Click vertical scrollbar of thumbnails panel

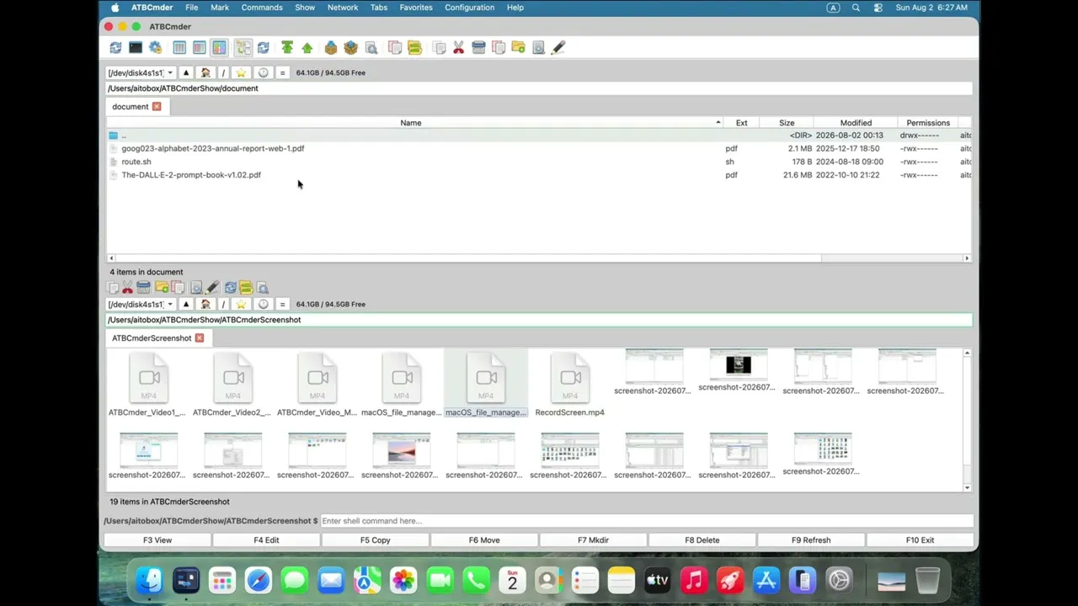point(967,412)
